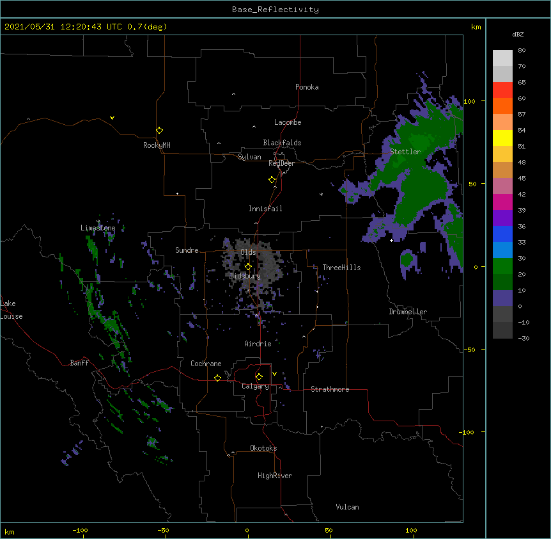Click the Base_Reflectivity title text
This screenshot has height=539, width=551.
point(275,10)
